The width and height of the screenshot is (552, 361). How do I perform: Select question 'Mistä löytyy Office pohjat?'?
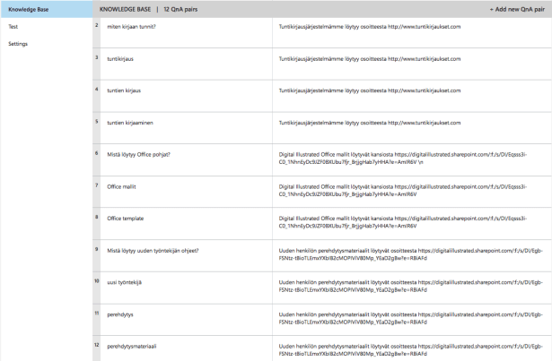click(x=144, y=154)
